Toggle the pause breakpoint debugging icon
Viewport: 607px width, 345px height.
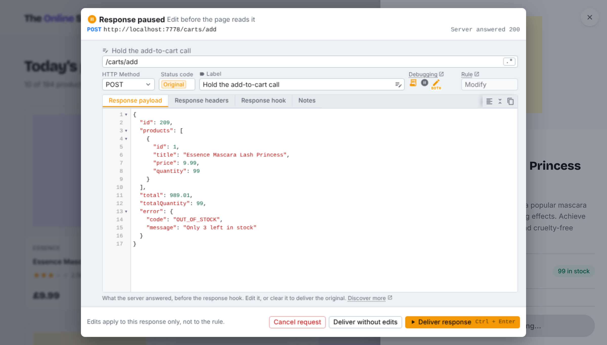(x=425, y=83)
